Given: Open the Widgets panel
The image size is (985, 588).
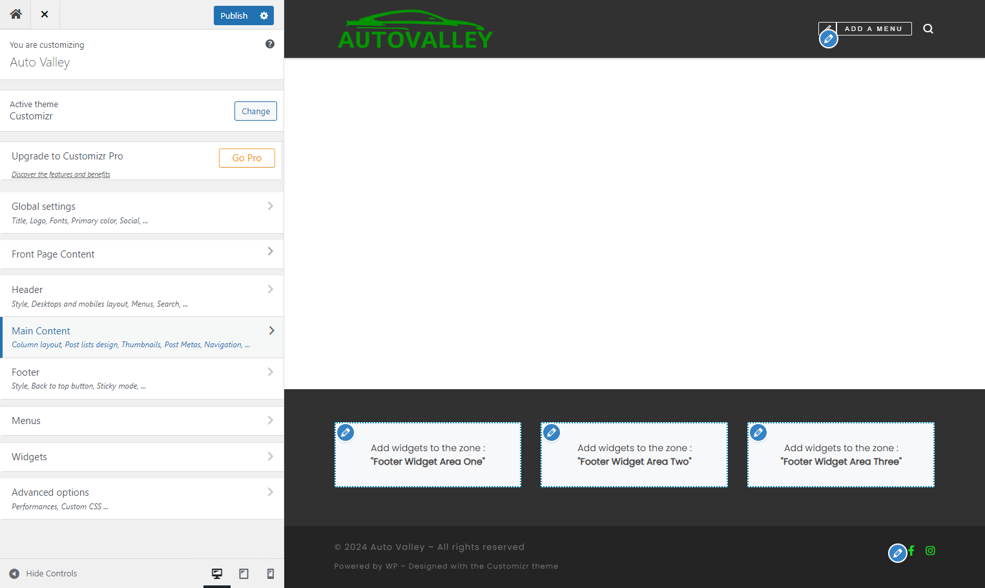Looking at the screenshot, I should [x=142, y=457].
